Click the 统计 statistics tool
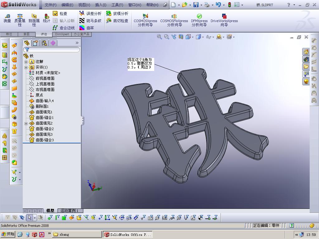The height and width of the screenshot is (239, 319). (46, 18)
